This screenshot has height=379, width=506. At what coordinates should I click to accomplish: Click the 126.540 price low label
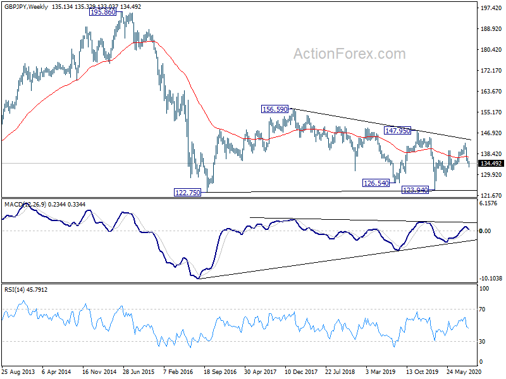click(376, 183)
